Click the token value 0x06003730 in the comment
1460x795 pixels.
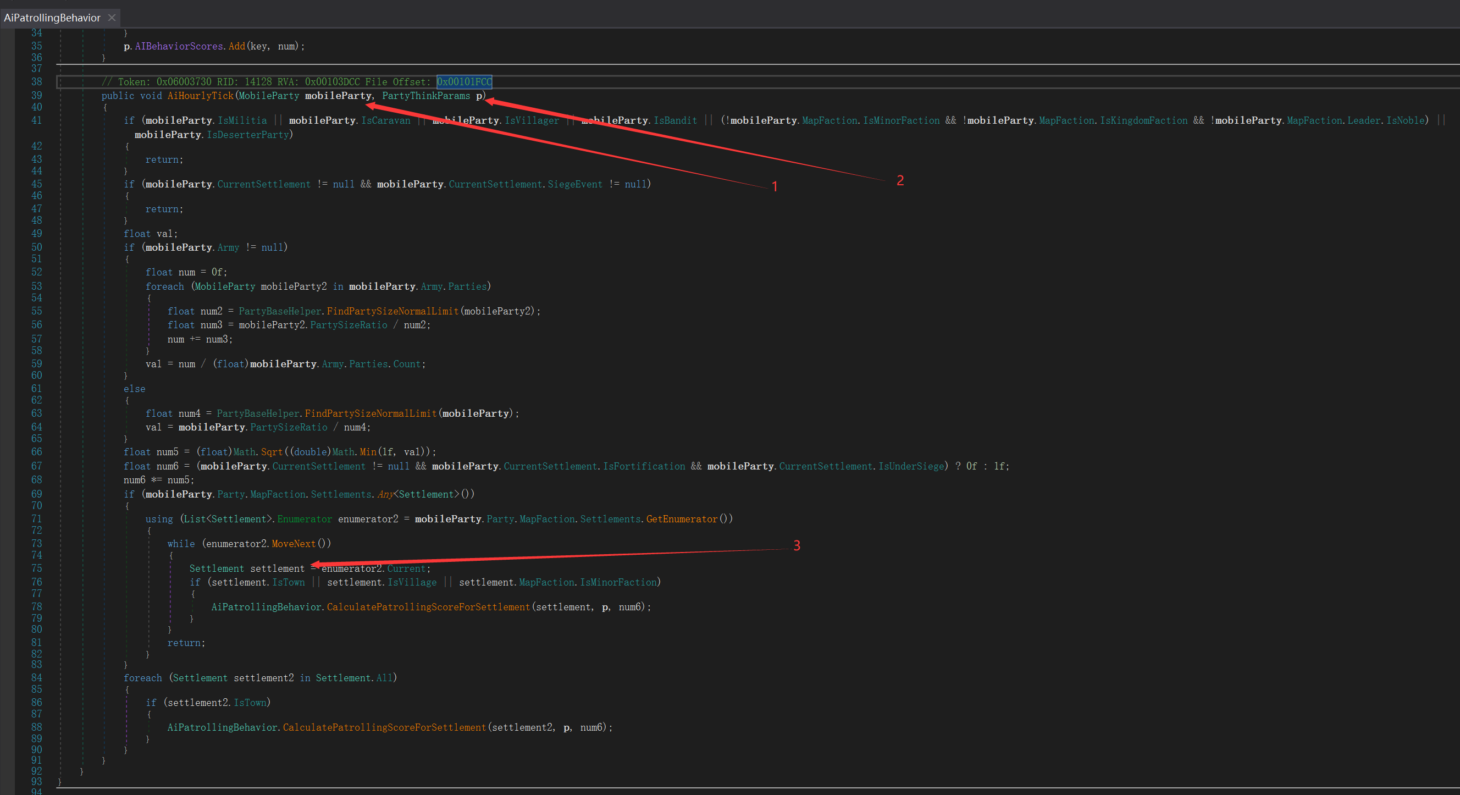(x=184, y=82)
